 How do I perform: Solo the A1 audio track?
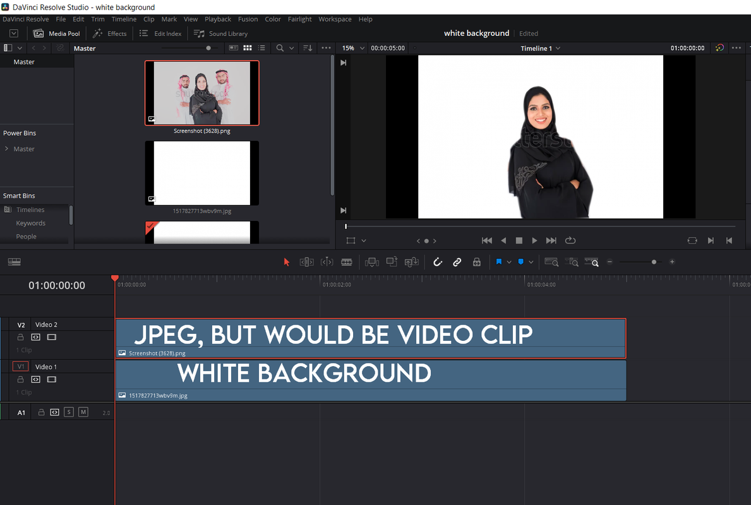coord(69,412)
